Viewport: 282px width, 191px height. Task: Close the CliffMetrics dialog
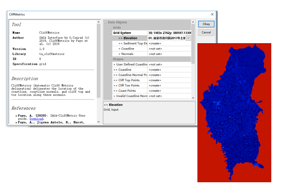coord(212,15)
